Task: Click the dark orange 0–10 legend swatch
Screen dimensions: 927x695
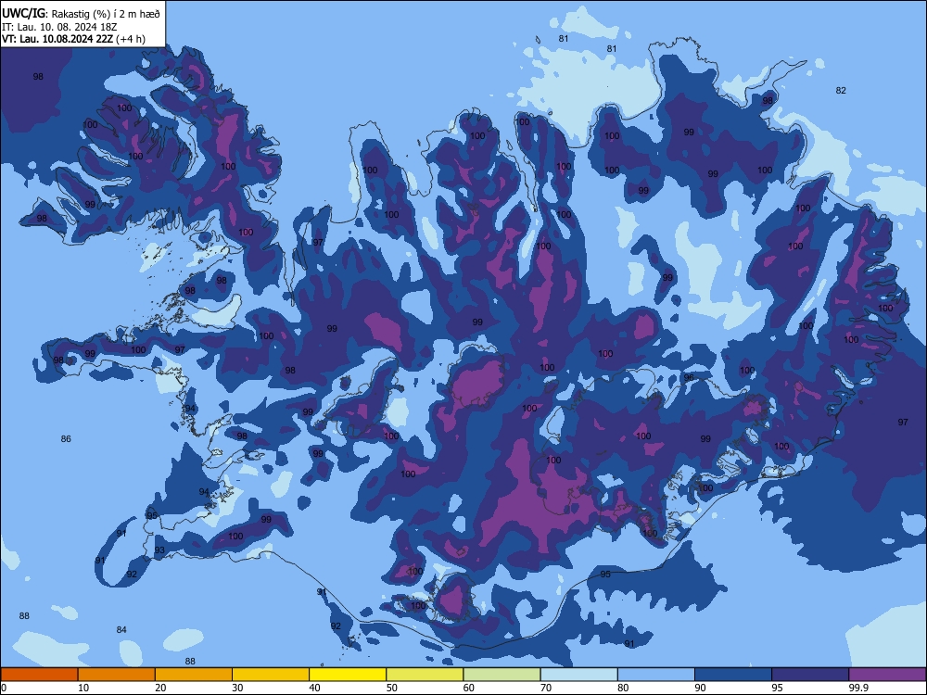Action: pos(40,675)
